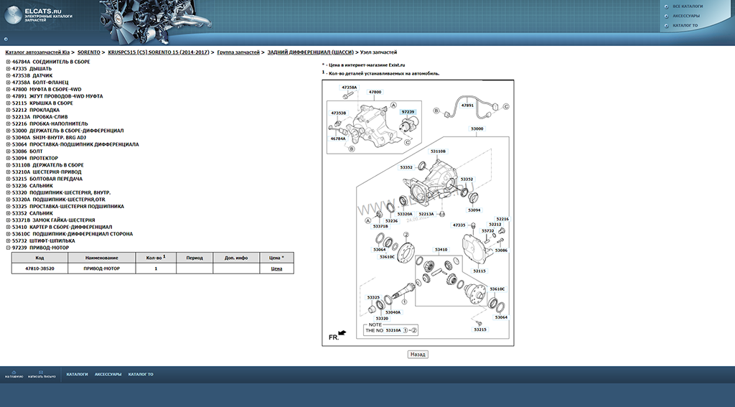This screenshot has height=407, width=735.
Task: Go to the SORENTO breadcrumb link
Action: pyautogui.click(x=89, y=52)
